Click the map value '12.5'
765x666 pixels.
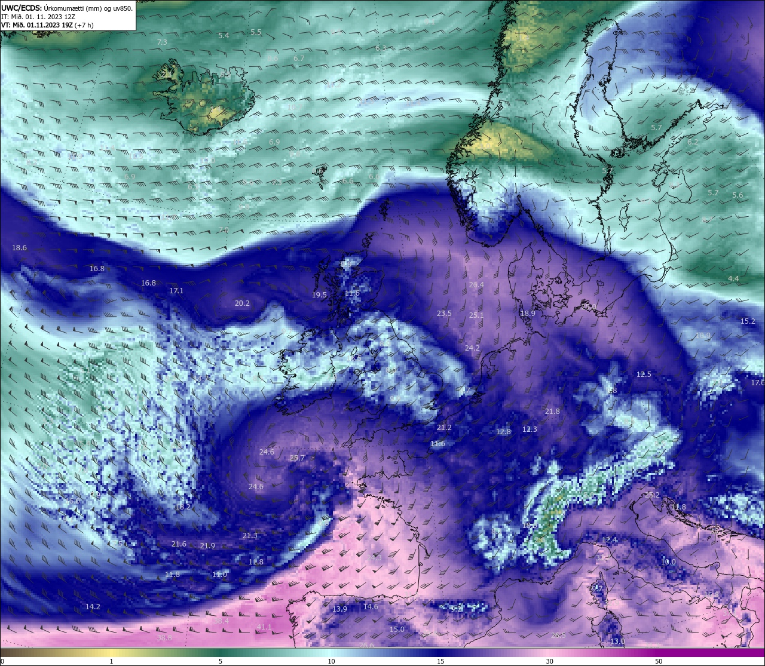tap(644, 375)
